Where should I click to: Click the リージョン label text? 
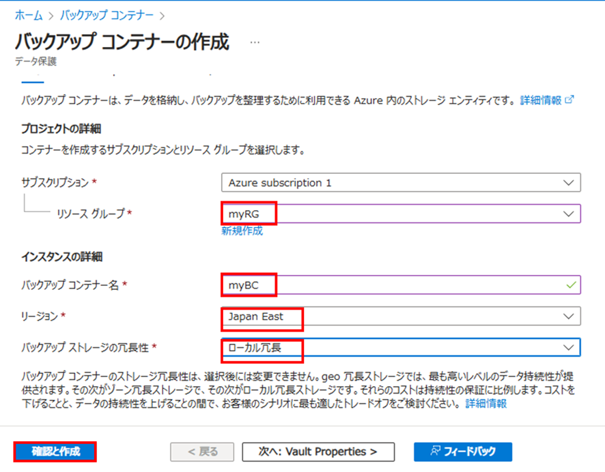click(40, 316)
